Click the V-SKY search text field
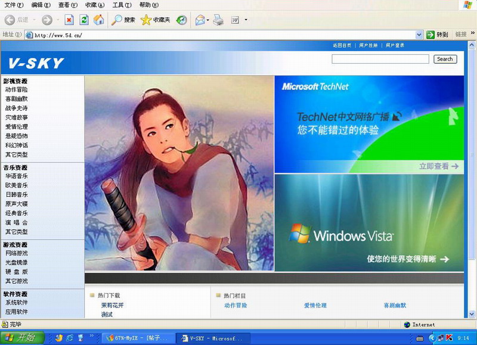Viewport: 477px width, 345px height. [x=380, y=59]
